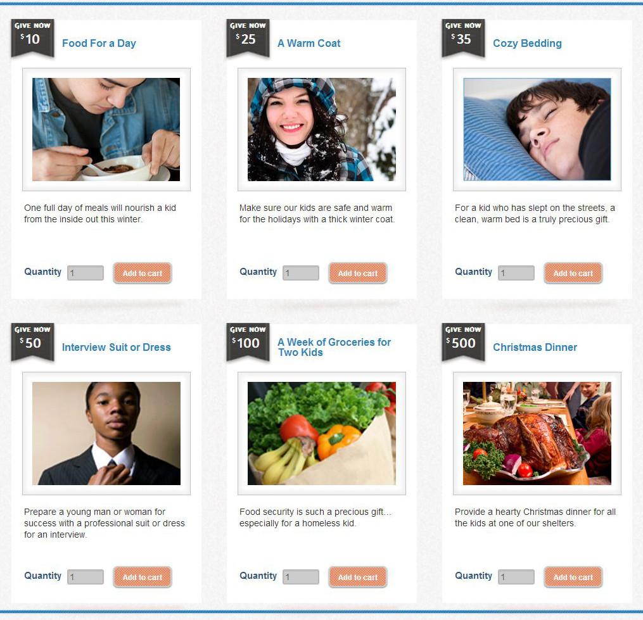The height and width of the screenshot is (620, 643).
Task: Focus the Week of Groceries quantity field
Action: click(300, 577)
